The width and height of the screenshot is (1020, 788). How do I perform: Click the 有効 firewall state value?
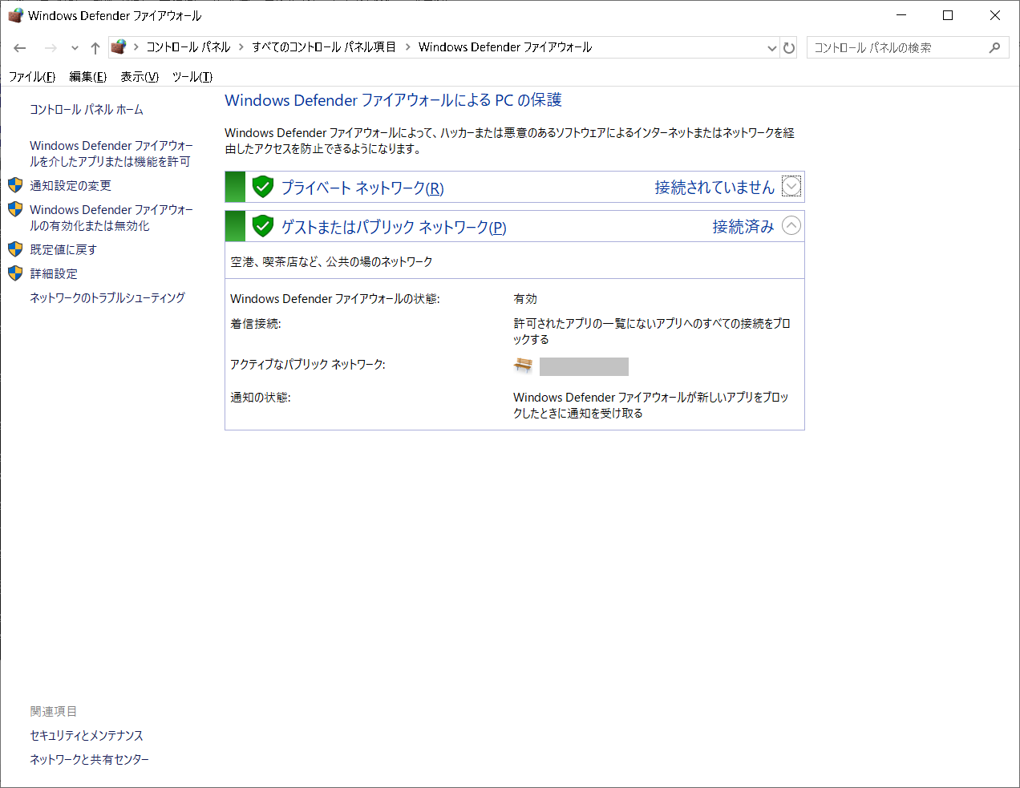tap(525, 299)
